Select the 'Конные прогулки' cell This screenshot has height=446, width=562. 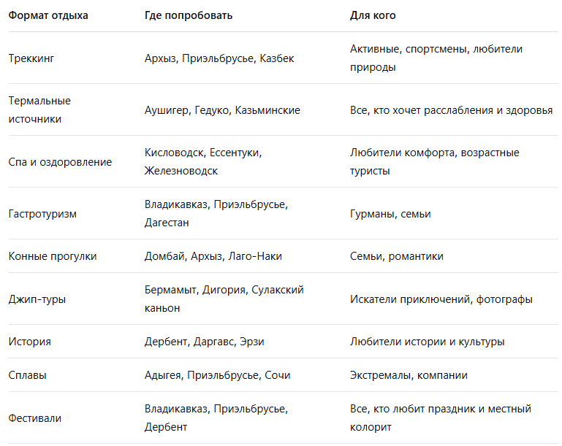[53, 256]
